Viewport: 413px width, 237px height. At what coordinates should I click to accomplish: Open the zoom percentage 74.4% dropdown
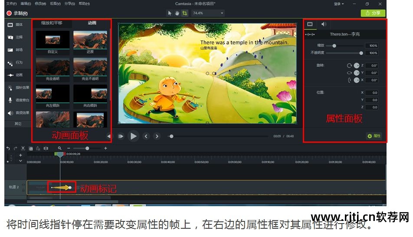click(x=208, y=13)
